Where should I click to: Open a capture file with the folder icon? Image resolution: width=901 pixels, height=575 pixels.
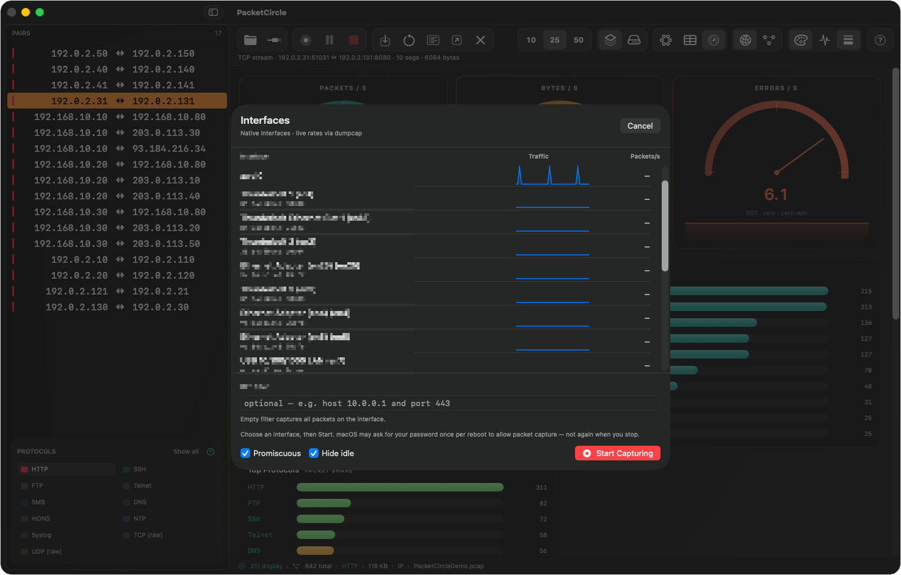(250, 40)
